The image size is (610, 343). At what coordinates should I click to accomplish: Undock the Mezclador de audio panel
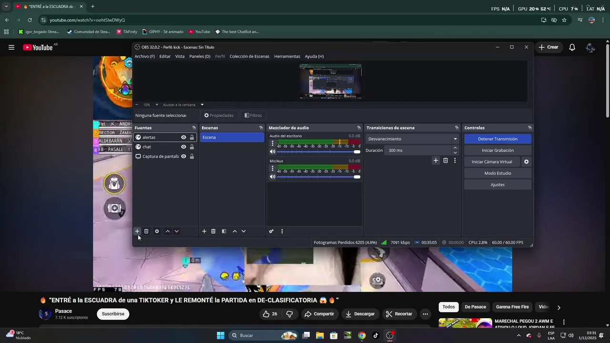click(359, 128)
